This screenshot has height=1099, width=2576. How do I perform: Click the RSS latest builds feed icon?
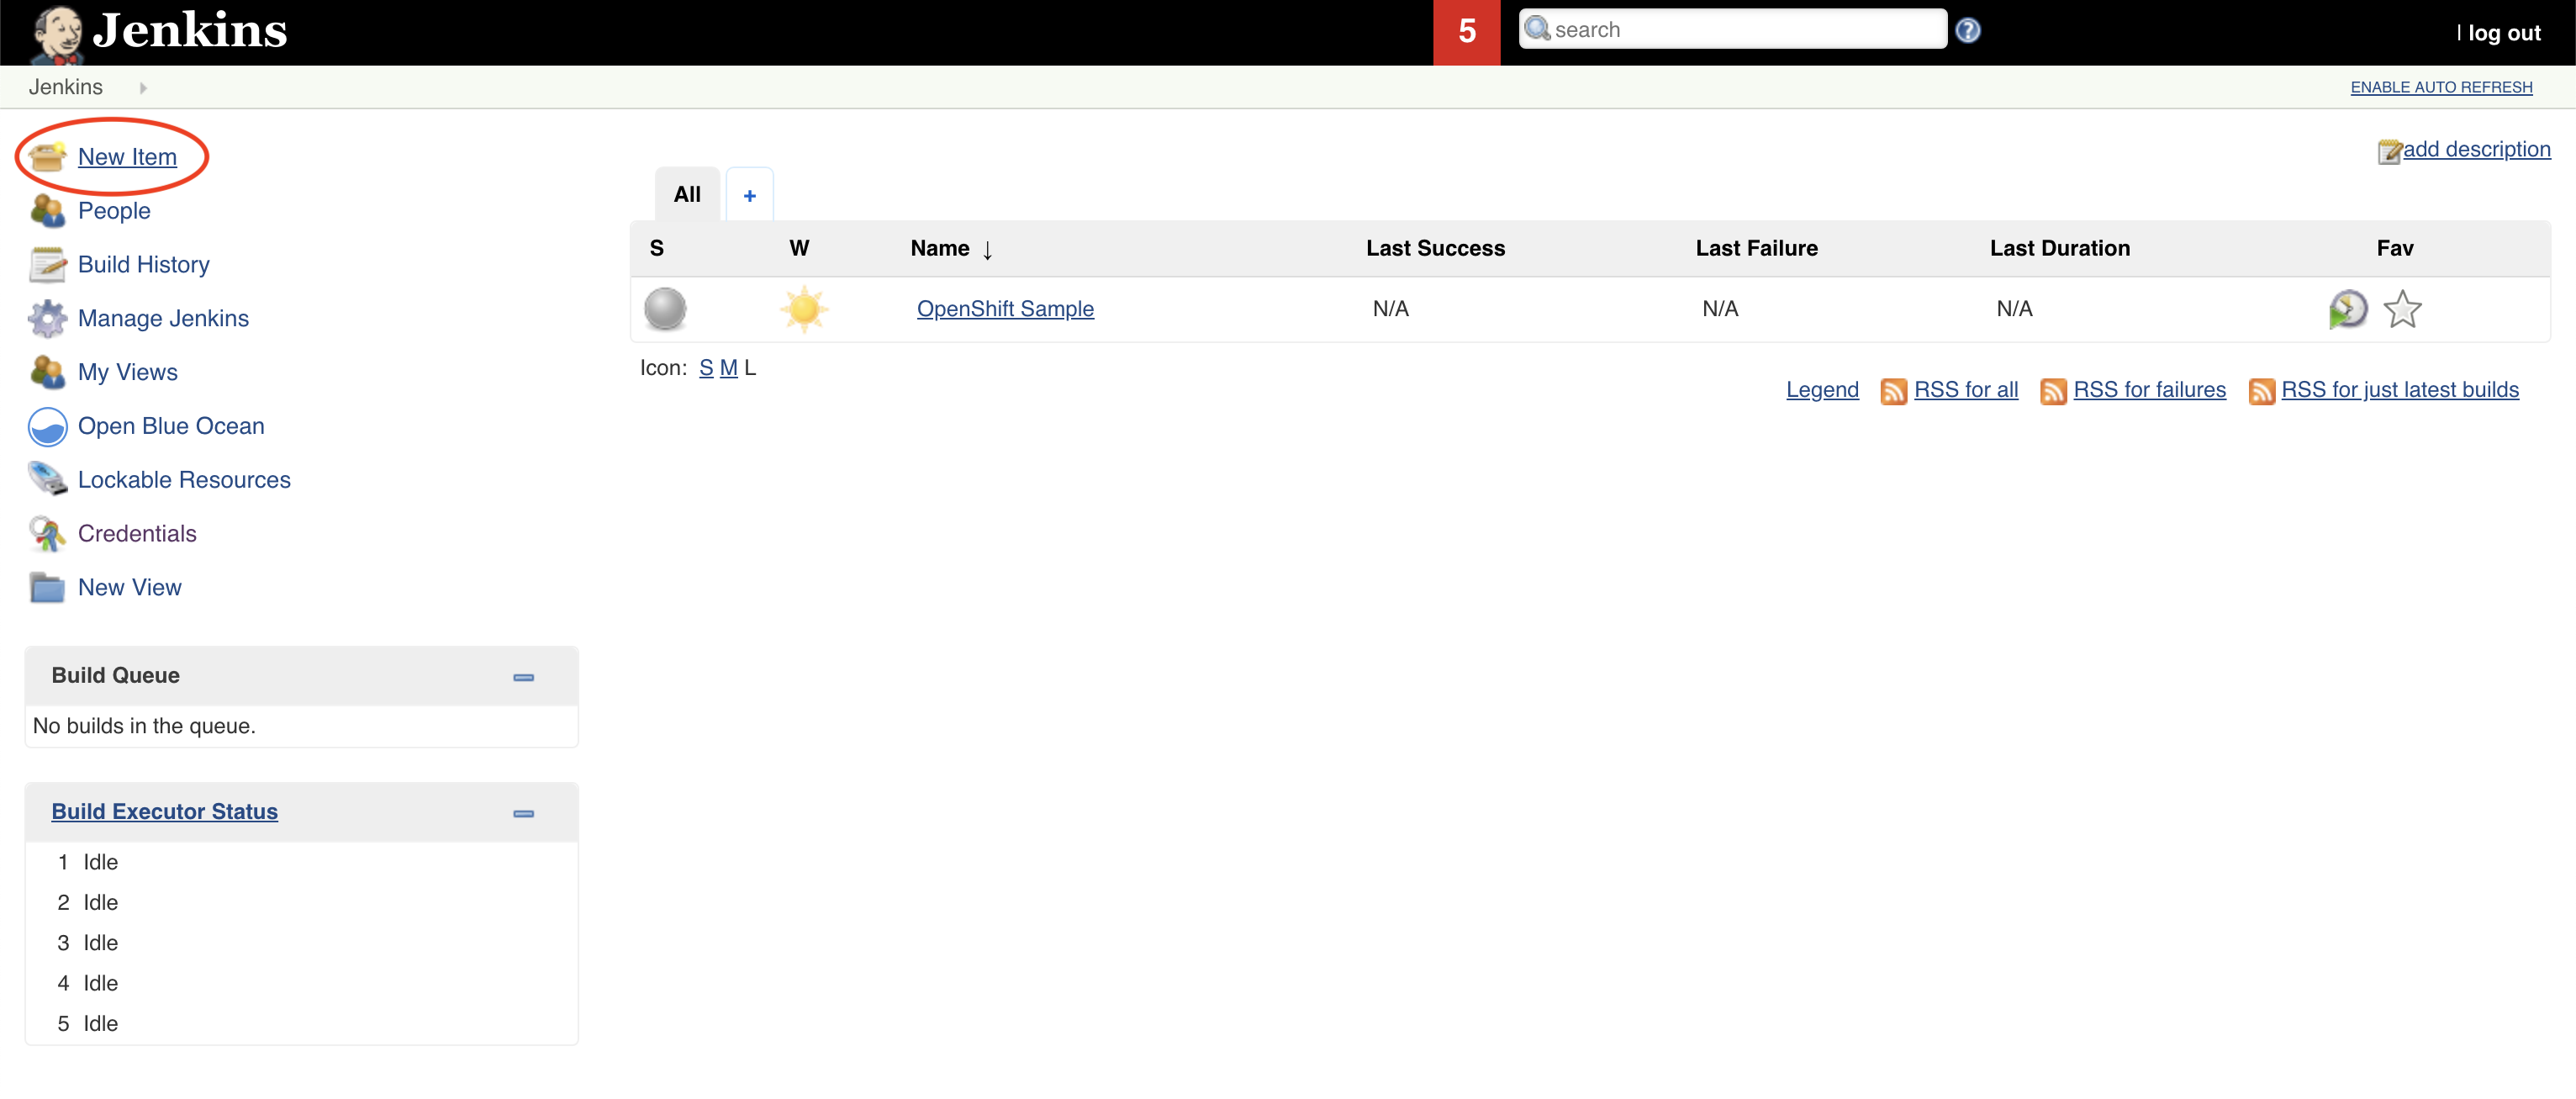(x=2261, y=391)
